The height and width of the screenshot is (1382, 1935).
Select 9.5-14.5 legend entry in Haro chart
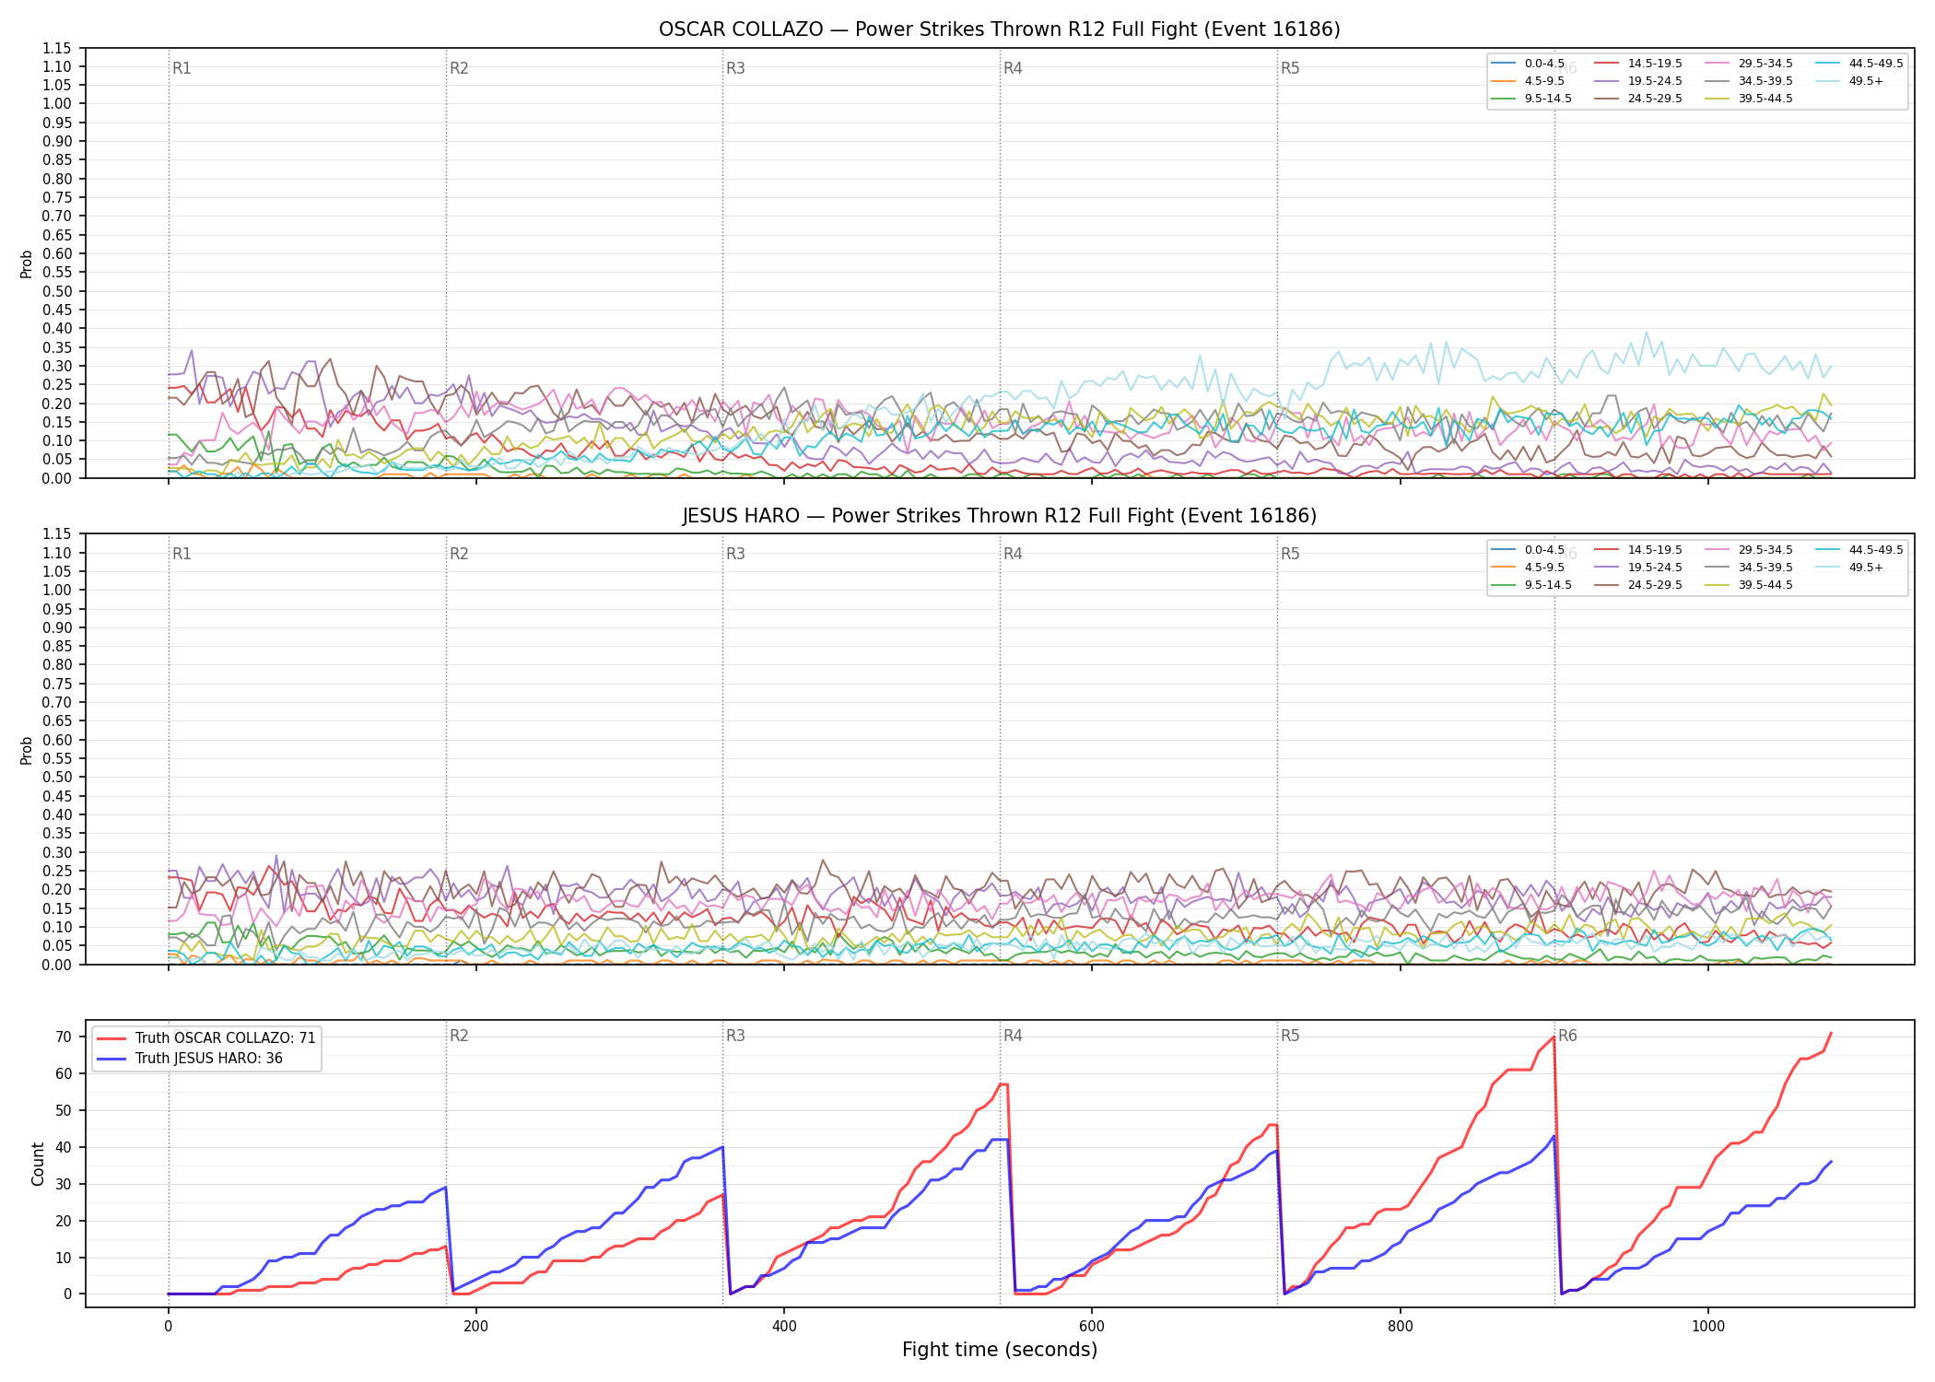[1531, 585]
